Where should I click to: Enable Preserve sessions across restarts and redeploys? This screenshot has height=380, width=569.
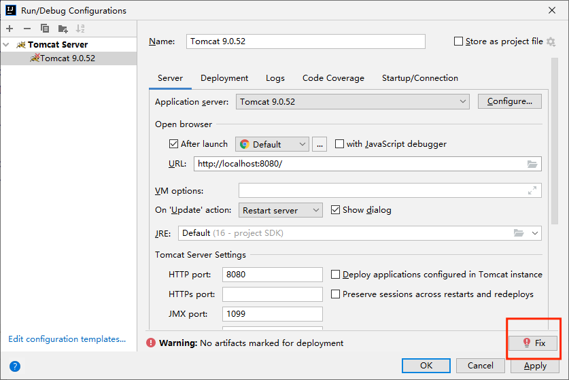pos(335,294)
